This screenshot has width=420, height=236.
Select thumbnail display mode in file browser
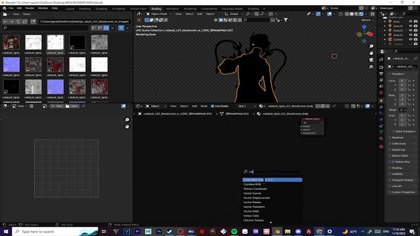click(x=106, y=28)
